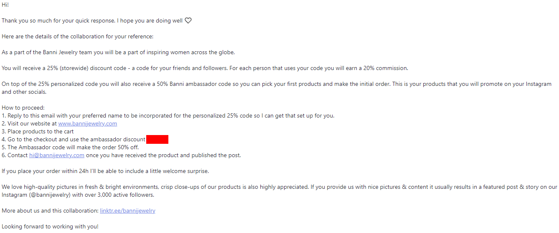Image resolution: width=559 pixels, height=233 pixels.
Task: Click the "How to proceed:" heading
Action: pyautogui.click(x=23, y=108)
